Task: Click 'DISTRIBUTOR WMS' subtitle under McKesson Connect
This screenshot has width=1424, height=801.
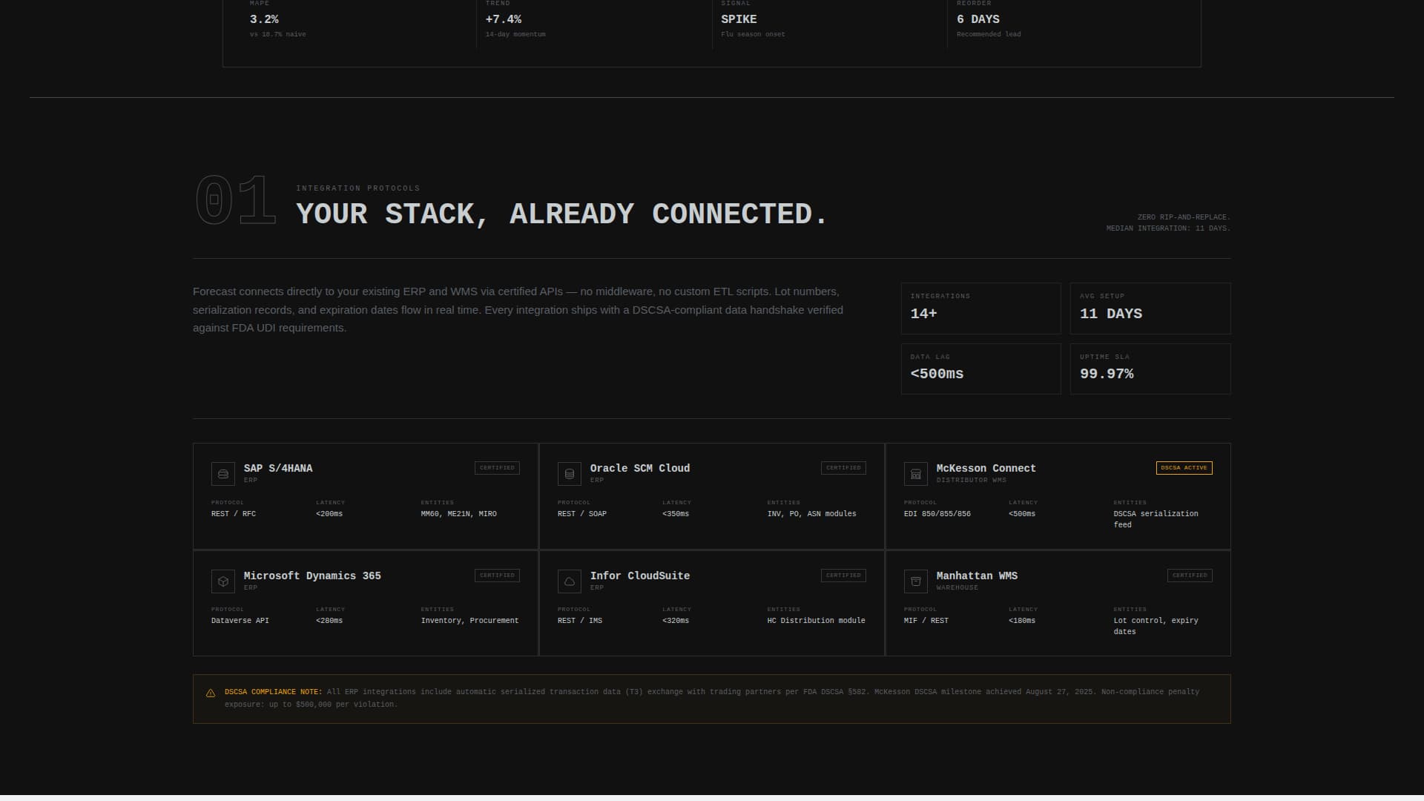Action: 972,481
